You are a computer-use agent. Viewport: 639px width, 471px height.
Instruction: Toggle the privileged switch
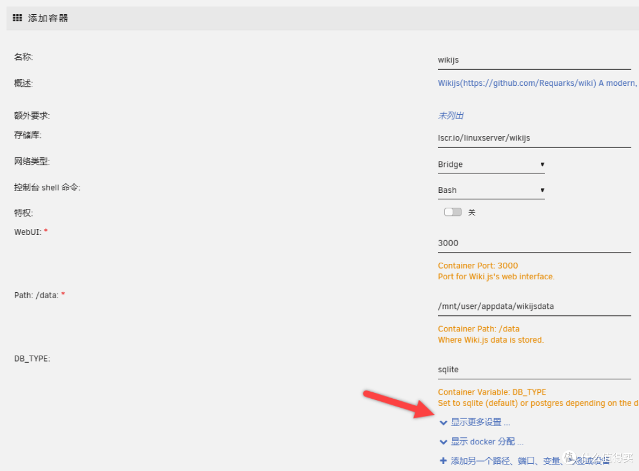tap(453, 212)
